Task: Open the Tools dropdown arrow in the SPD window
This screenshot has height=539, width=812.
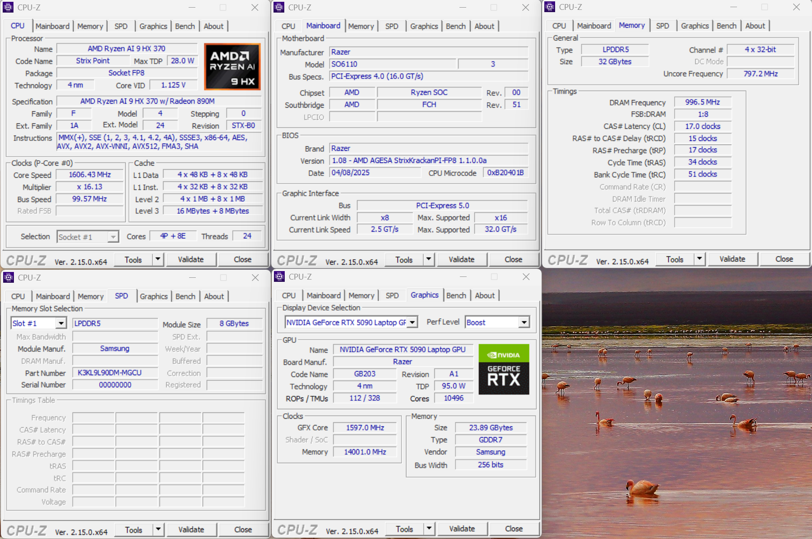Action: pos(158,530)
